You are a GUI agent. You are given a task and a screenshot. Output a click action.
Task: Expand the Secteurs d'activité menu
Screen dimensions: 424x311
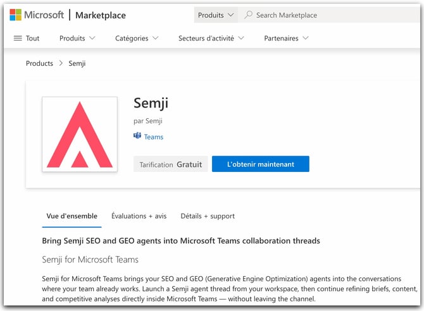point(211,38)
